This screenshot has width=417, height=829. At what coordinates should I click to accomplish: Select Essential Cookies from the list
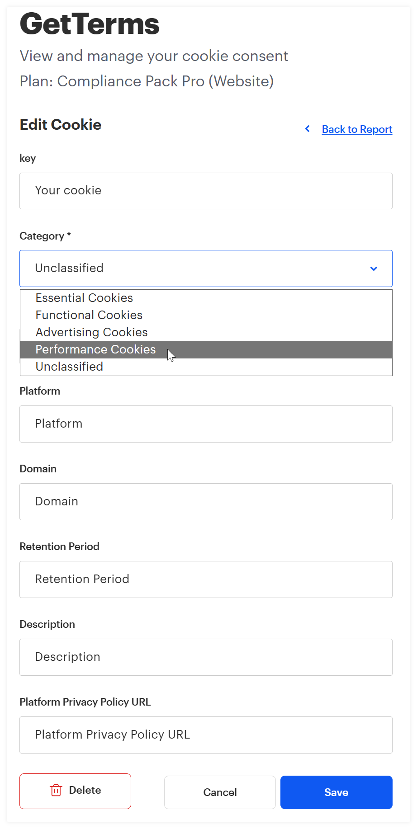click(x=84, y=298)
